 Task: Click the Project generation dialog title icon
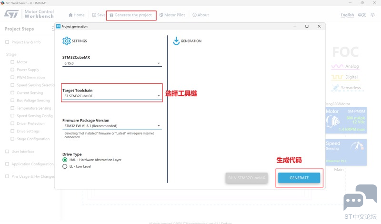tap(58, 26)
